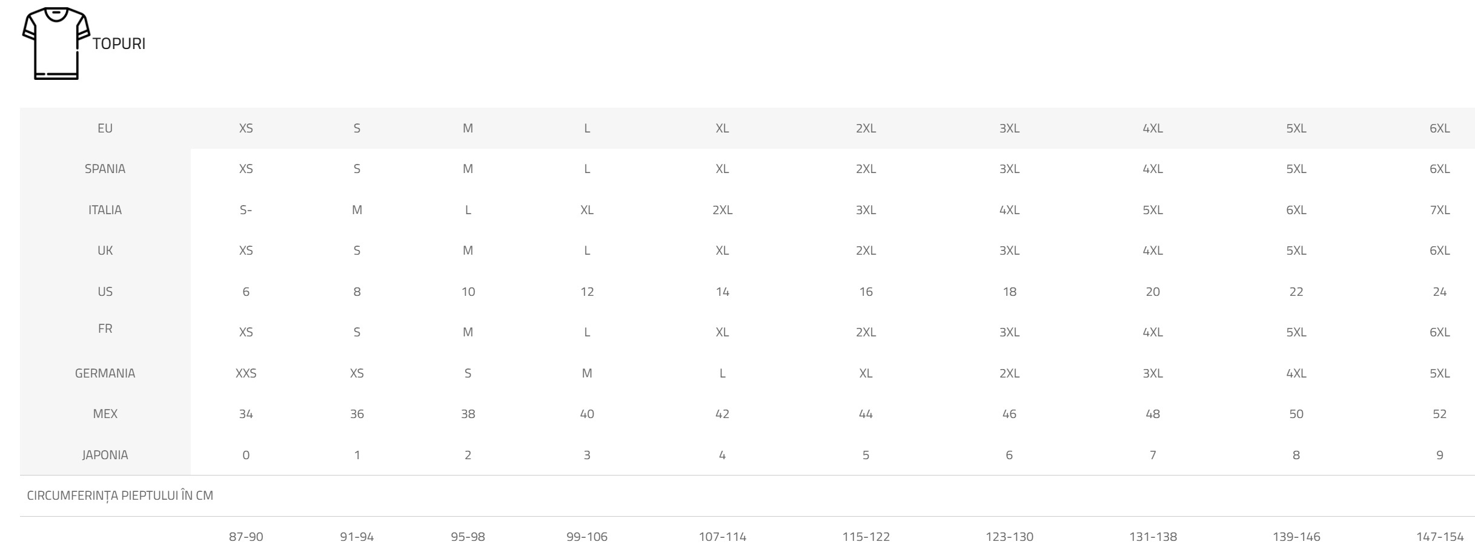Screen dimensions: 1475x556
Task: Select the TOPURI heading text
Action: click(119, 44)
